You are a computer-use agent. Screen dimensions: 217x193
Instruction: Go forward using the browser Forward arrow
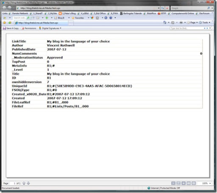pos(10,8)
